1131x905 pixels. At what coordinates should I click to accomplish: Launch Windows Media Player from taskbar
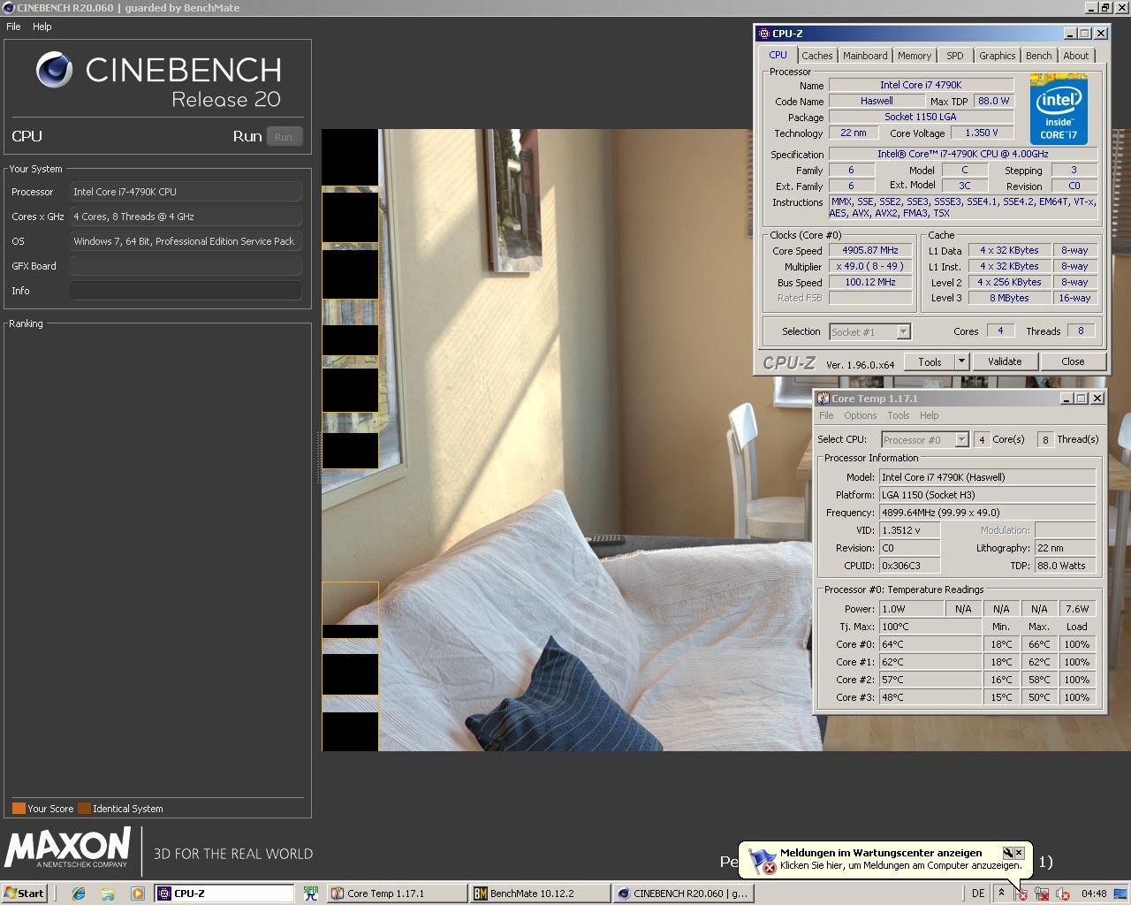[x=137, y=894]
